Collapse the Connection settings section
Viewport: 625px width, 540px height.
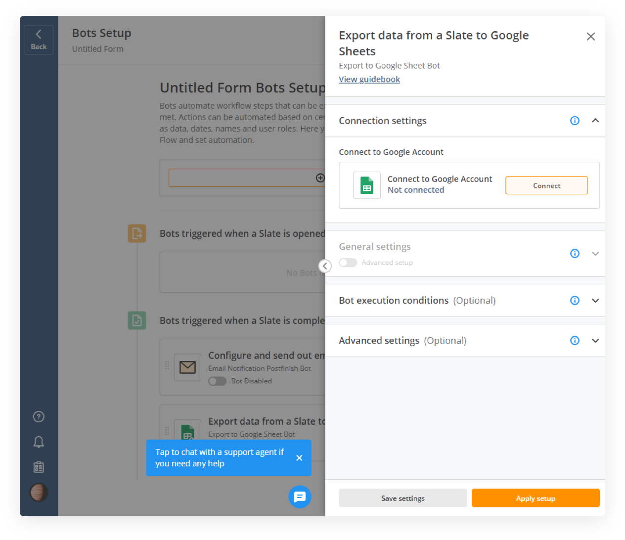point(595,121)
